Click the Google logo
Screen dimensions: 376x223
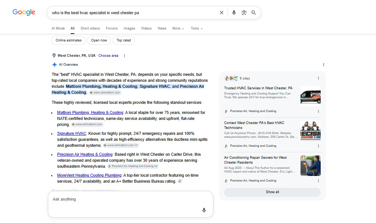point(24,12)
